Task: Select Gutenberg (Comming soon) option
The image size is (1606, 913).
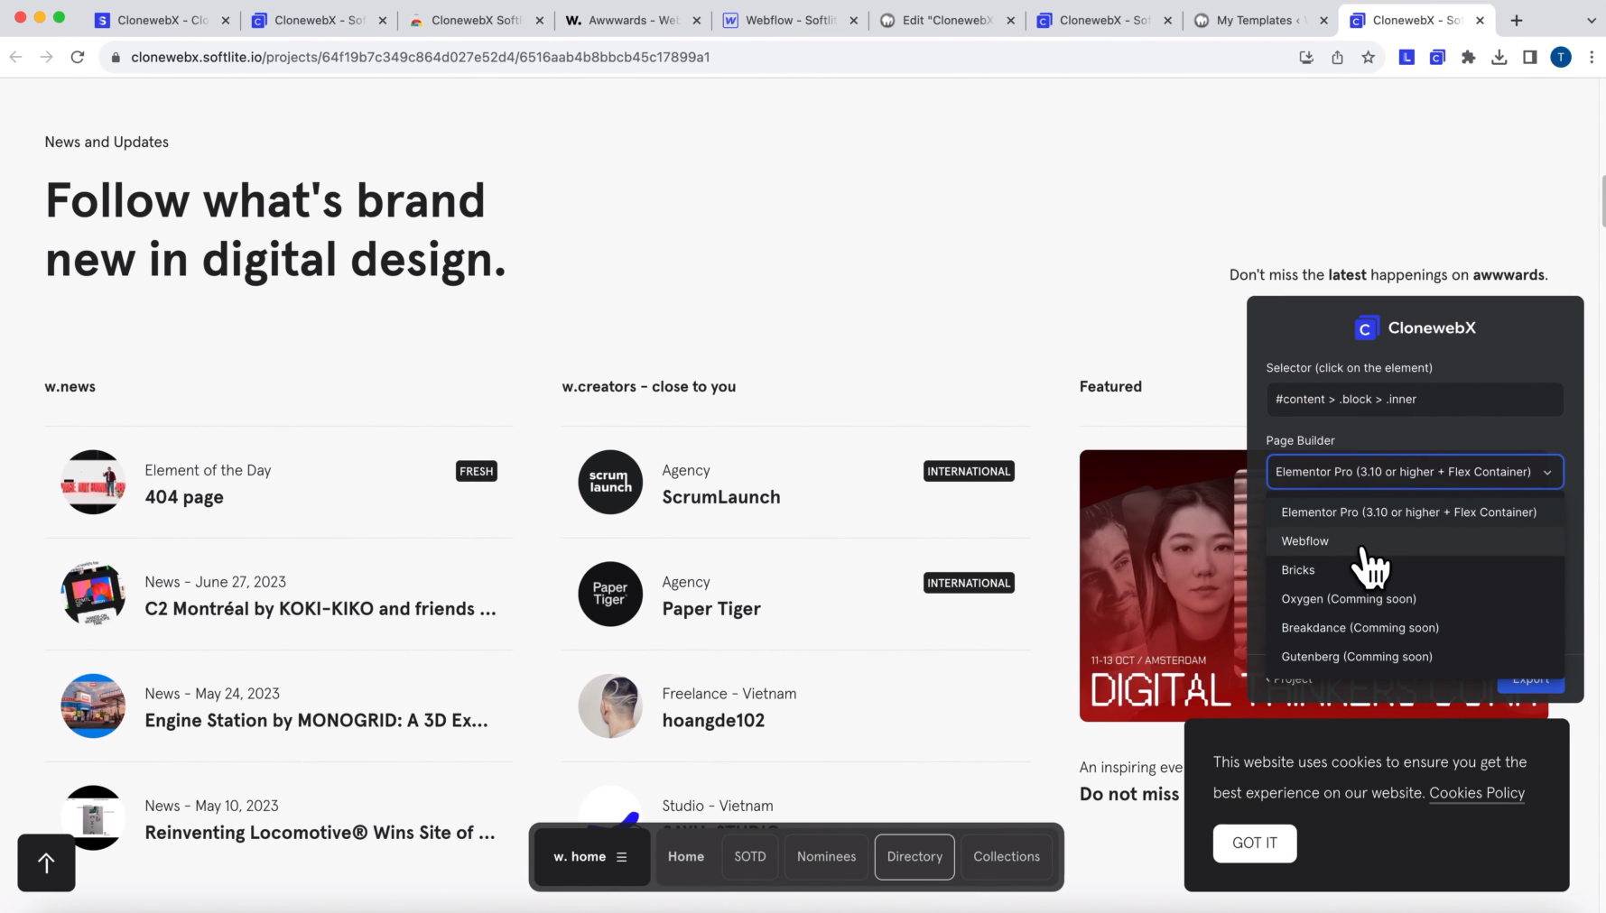Action: click(1415, 657)
